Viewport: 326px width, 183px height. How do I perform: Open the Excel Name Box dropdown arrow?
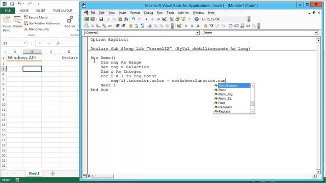pos(25,43)
